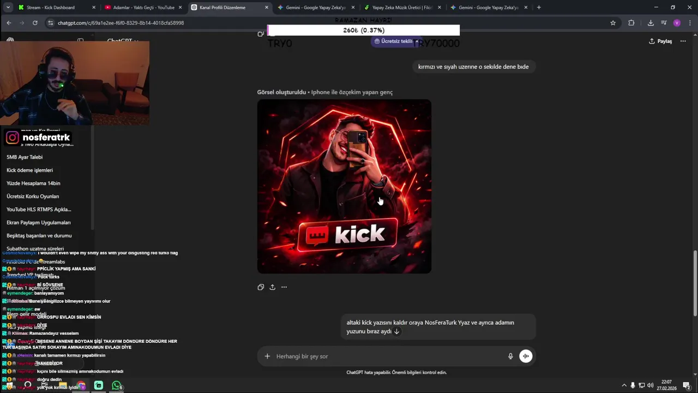The height and width of the screenshot is (393, 698).
Task: Open the Yapay Zeka Müzik Üretici tab
Action: coord(401,8)
